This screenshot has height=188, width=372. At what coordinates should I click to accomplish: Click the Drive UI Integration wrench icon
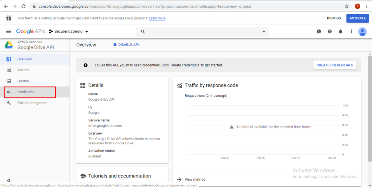click(x=9, y=103)
